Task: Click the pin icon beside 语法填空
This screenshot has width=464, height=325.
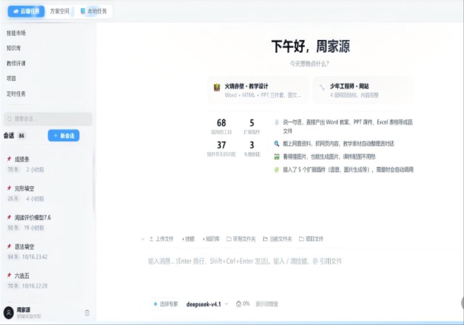Action: 9,246
